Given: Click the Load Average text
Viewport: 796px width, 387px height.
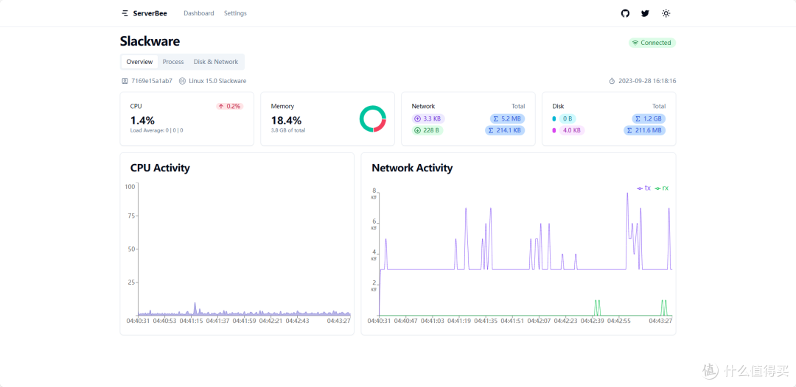Looking at the screenshot, I should click(x=157, y=130).
